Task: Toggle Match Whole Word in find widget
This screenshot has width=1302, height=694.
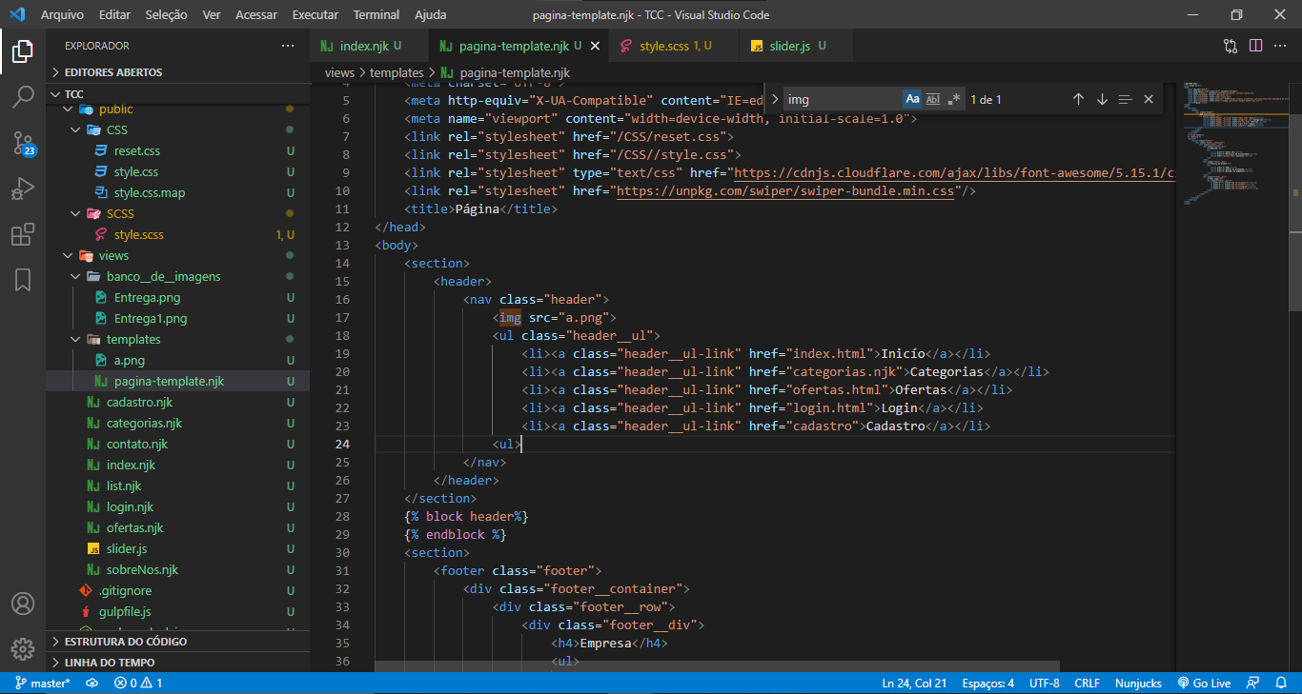Action: (x=933, y=99)
